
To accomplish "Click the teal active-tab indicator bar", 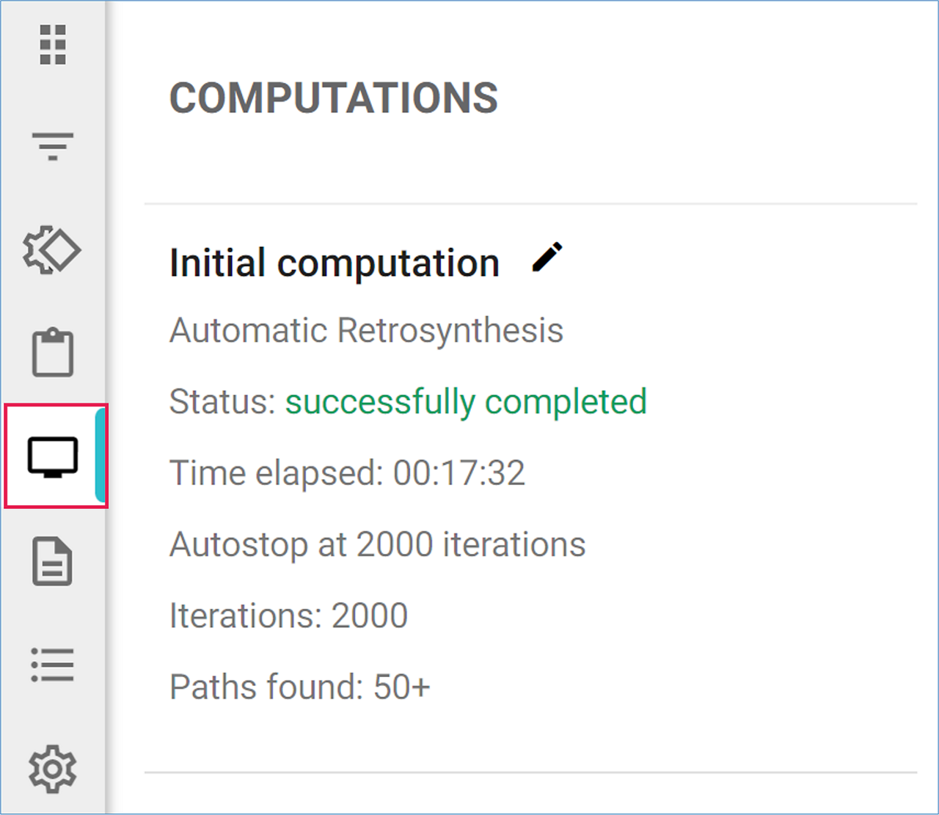I will tap(101, 456).
